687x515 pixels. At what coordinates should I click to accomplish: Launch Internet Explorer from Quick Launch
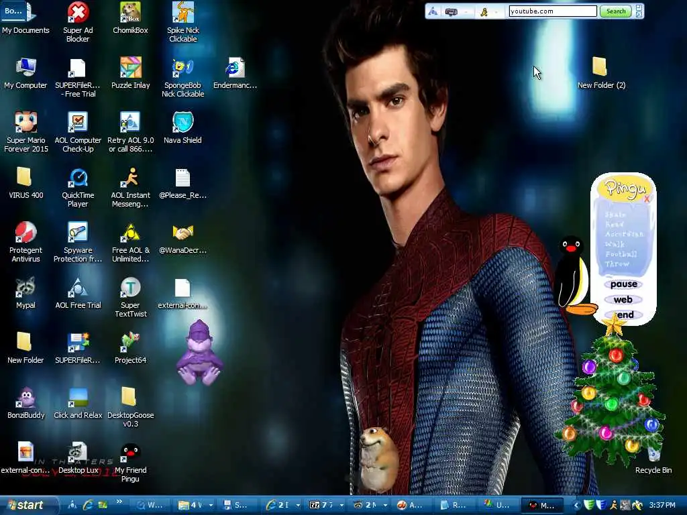point(88,506)
